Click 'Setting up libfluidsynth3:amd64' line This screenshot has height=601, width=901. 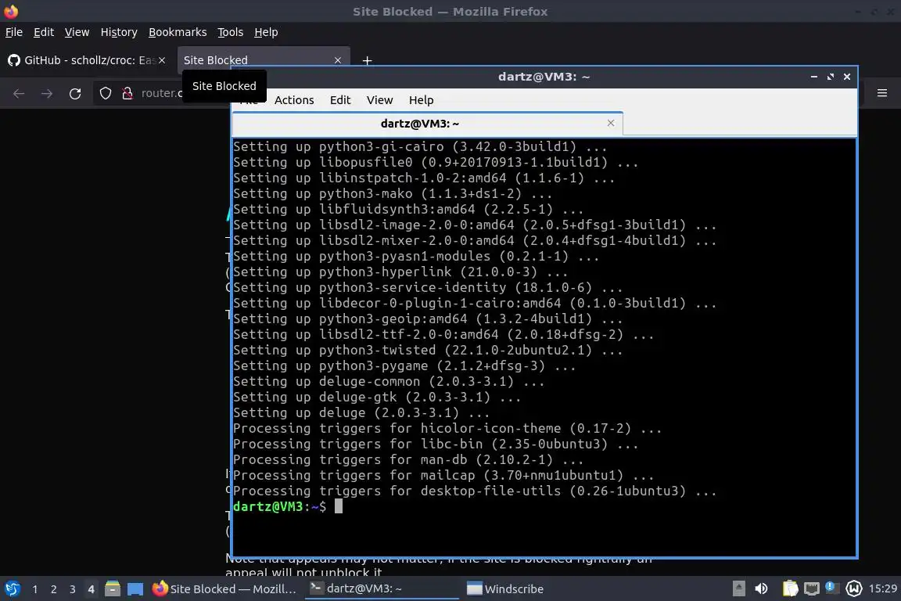click(x=408, y=210)
